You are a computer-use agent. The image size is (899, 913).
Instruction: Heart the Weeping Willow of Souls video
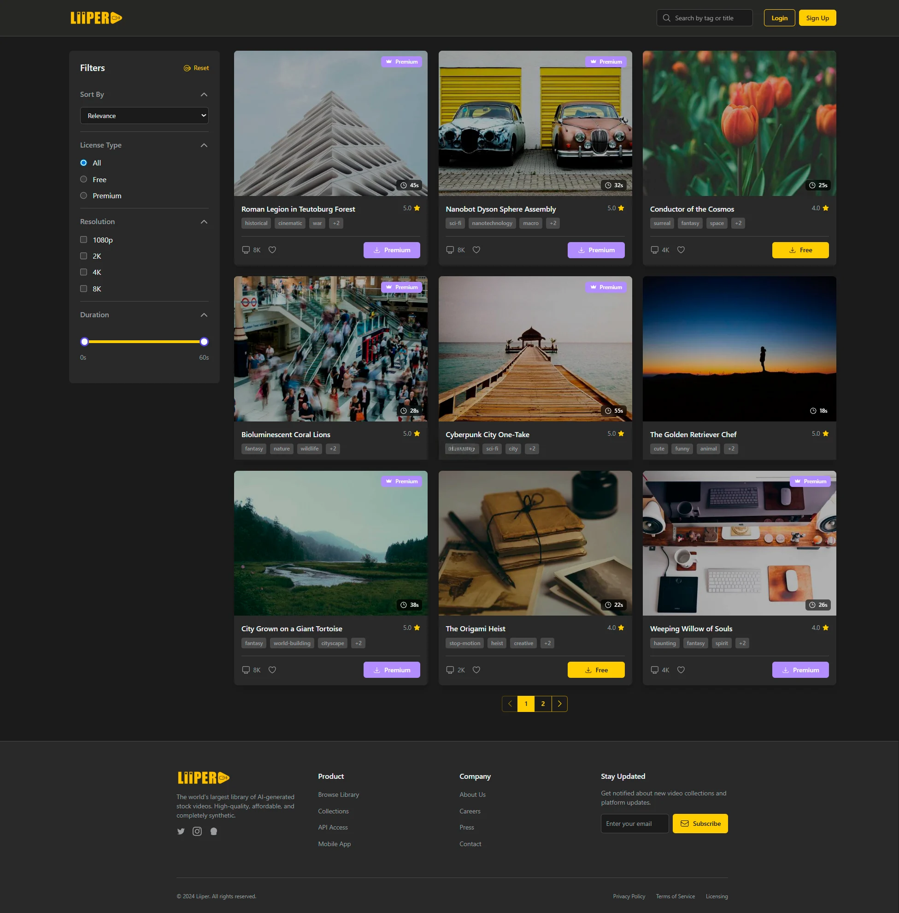(x=681, y=670)
